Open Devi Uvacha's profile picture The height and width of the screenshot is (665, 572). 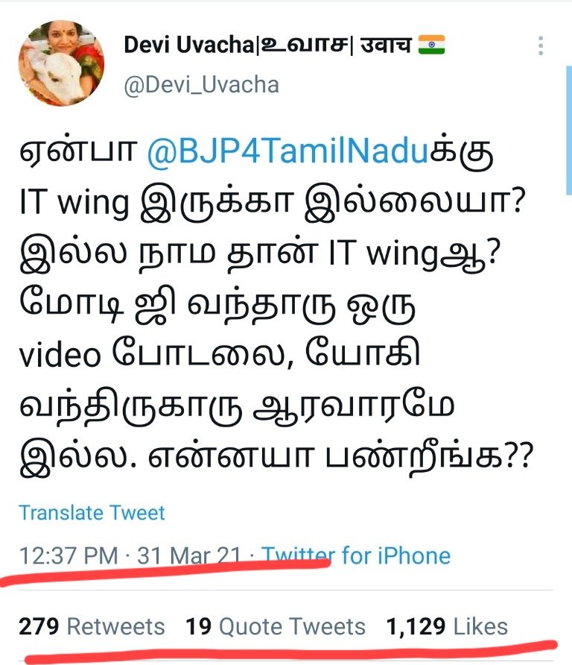tap(61, 63)
